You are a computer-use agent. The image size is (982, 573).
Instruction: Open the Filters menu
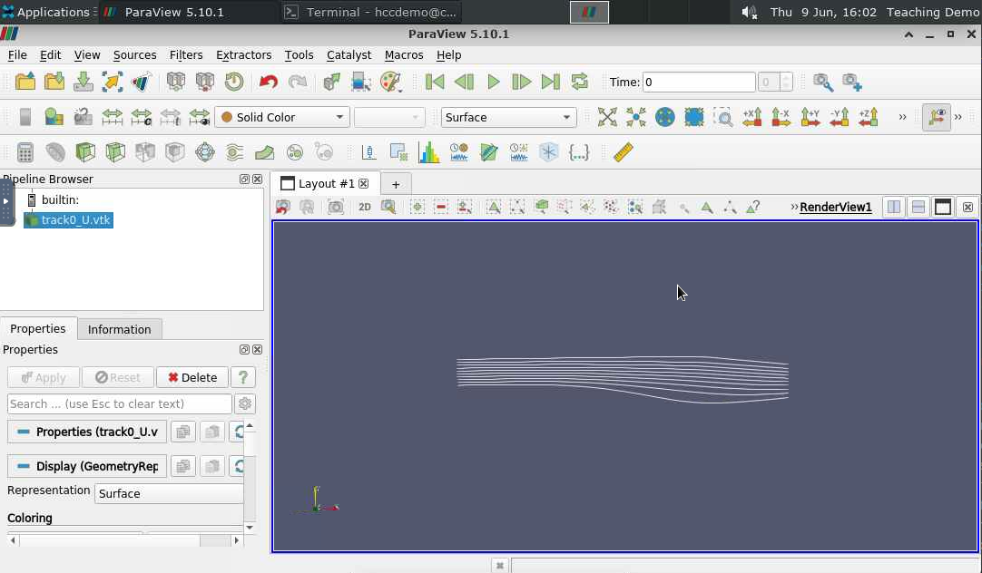(x=186, y=54)
